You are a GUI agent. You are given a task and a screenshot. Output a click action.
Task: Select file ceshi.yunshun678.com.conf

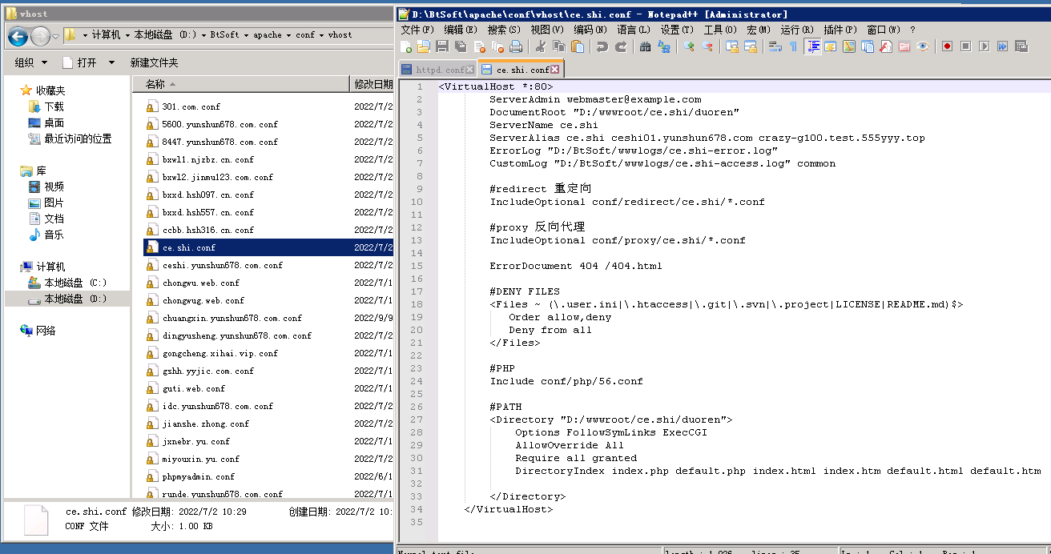(222, 265)
